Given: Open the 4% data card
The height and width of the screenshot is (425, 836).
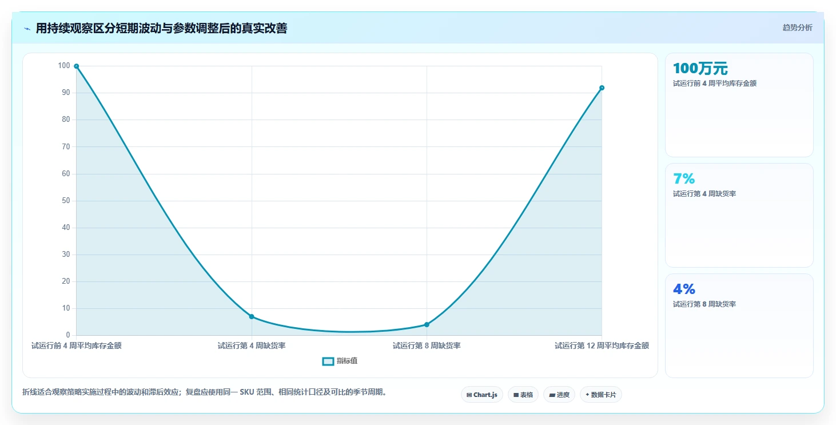Looking at the screenshot, I should tap(739, 325).
